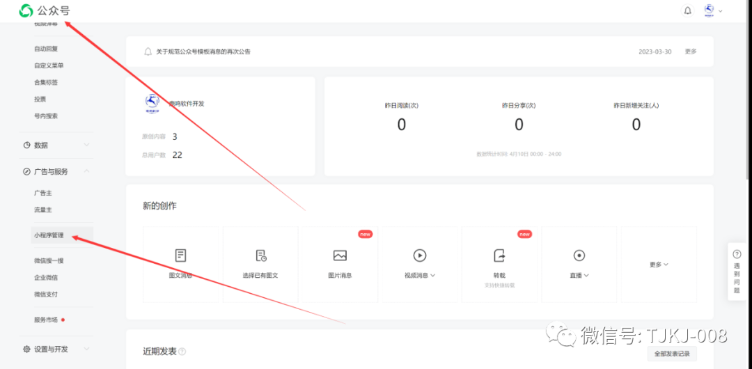Expand the account dropdown arrow beside avatar
Screen dimensions: 752x369
pyautogui.click(x=720, y=11)
